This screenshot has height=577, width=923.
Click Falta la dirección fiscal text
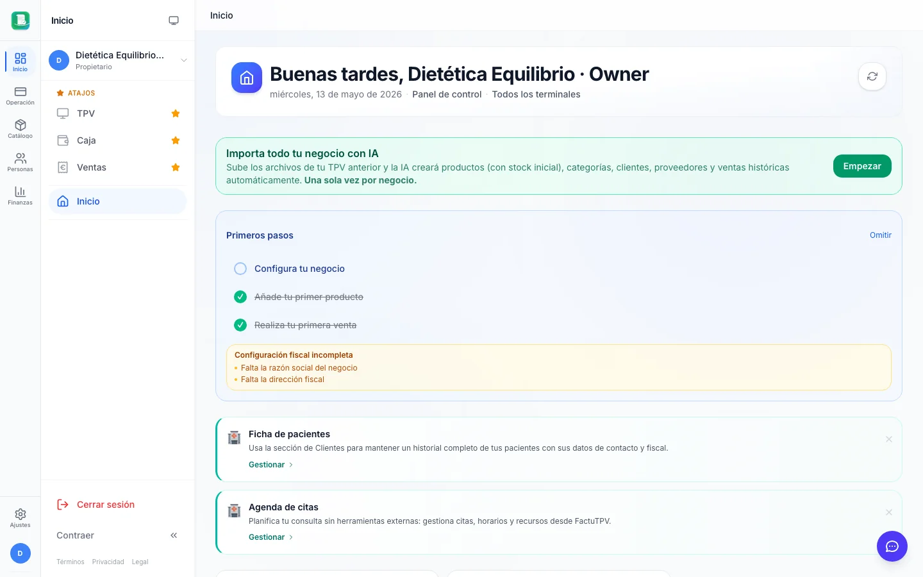coord(283,380)
